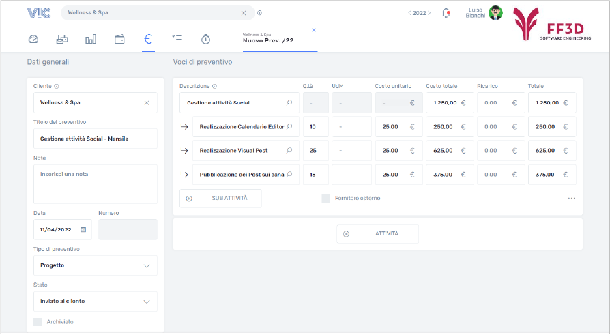Click sub-activity arrow beside Realizzazione Visual Post
Image resolution: width=610 pixels, height=335 pixels.
point(184,151)
